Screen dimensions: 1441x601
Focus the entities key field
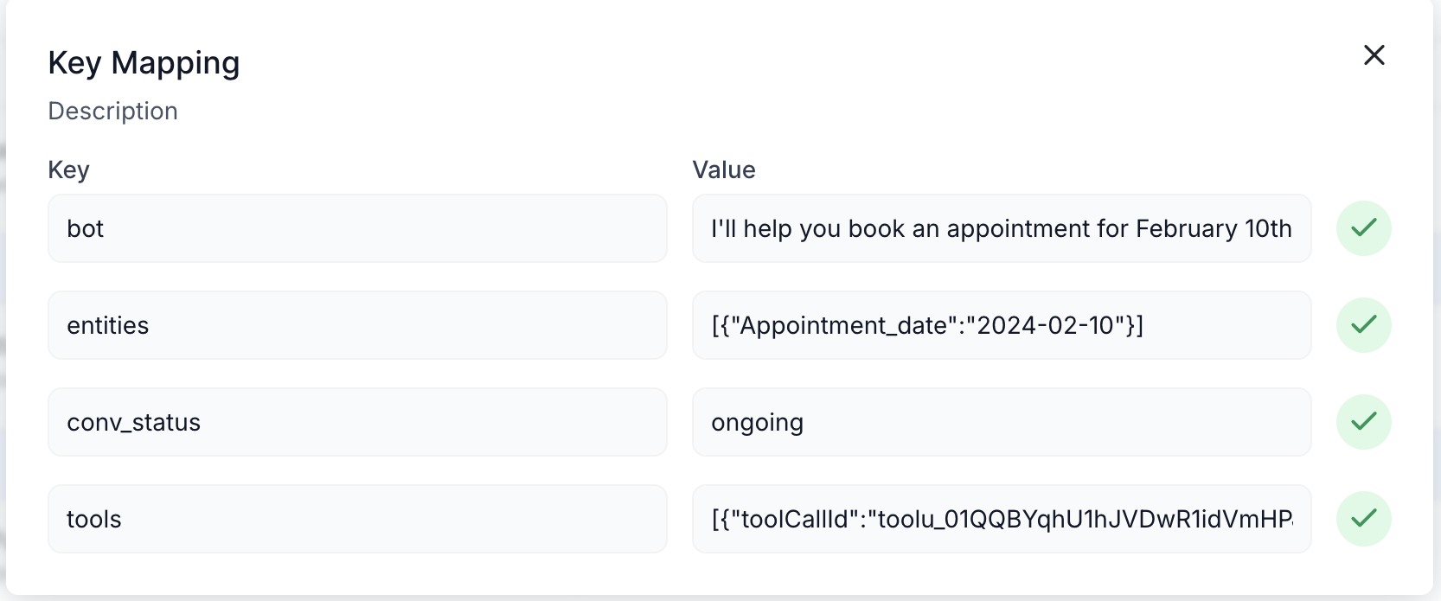[357, 325]
